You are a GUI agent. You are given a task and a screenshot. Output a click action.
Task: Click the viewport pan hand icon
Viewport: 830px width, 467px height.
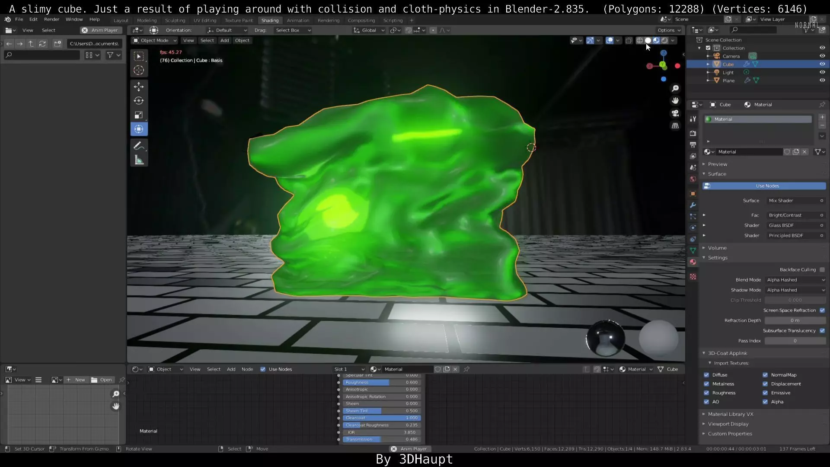pos(675,101)
